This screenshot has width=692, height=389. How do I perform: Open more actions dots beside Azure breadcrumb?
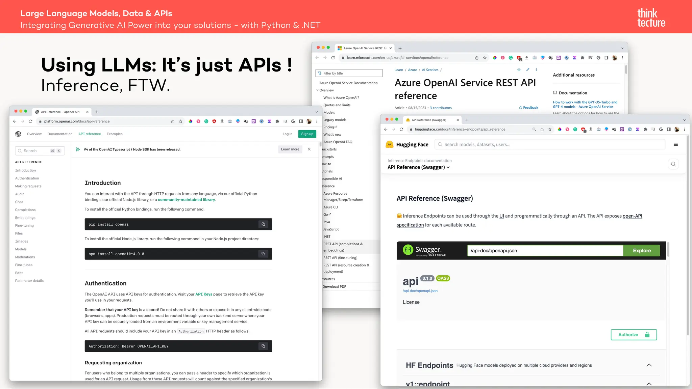click(537, 70)
